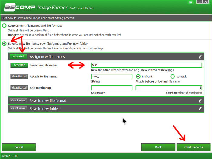This screenshot has width=212, height=159.
Task: Choose the 'in front' attach position
Action: click(138, 76)
